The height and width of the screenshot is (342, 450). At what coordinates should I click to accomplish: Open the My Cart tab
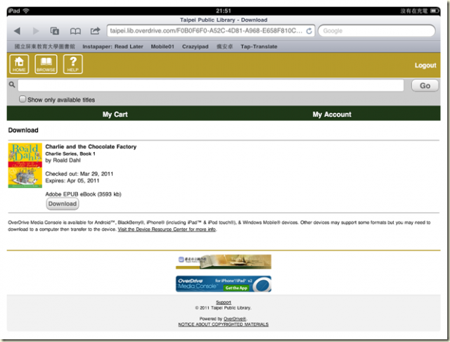(x=115, y=114)
